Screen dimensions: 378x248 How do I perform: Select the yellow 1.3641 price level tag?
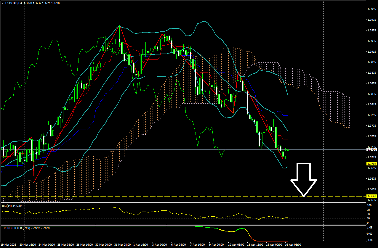coord(371,196)
